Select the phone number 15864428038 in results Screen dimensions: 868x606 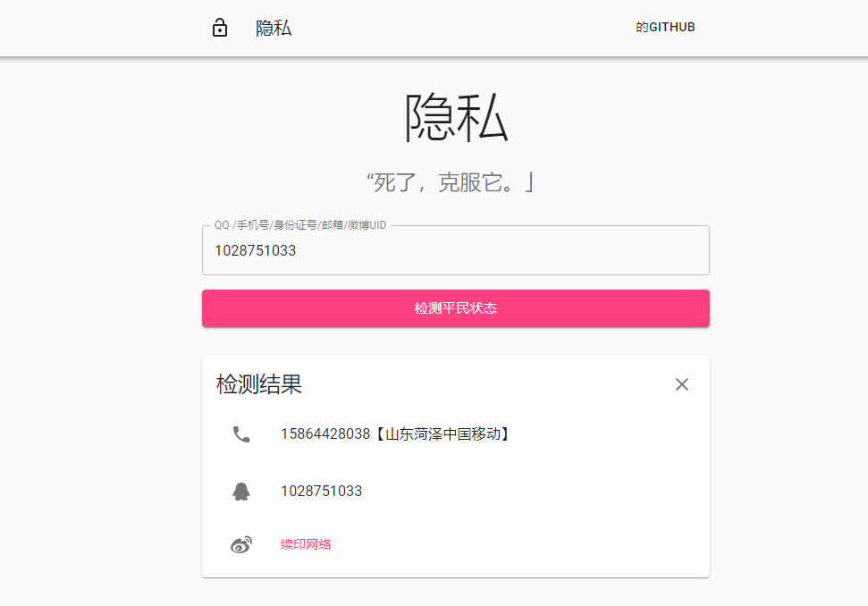click(x=325, y=433)
